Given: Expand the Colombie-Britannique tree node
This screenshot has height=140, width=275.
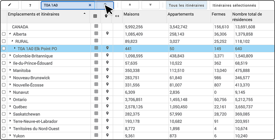Looking at the screenshot, I should [10, 56].
